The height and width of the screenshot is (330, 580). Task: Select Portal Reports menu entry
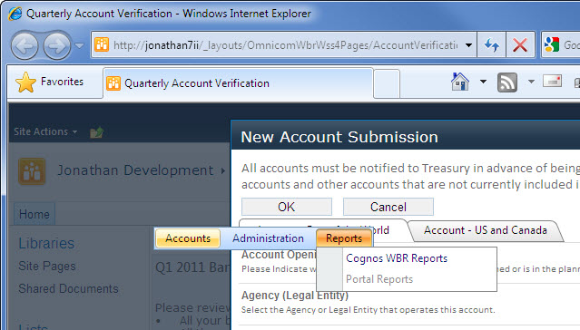point(379,279)
